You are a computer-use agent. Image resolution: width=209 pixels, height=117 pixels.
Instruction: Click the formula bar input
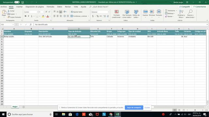(120, 24)
